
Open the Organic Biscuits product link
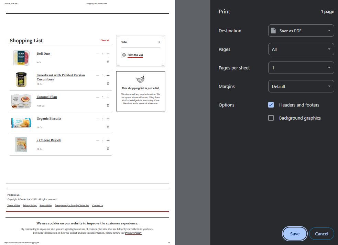tap(49, 119)
